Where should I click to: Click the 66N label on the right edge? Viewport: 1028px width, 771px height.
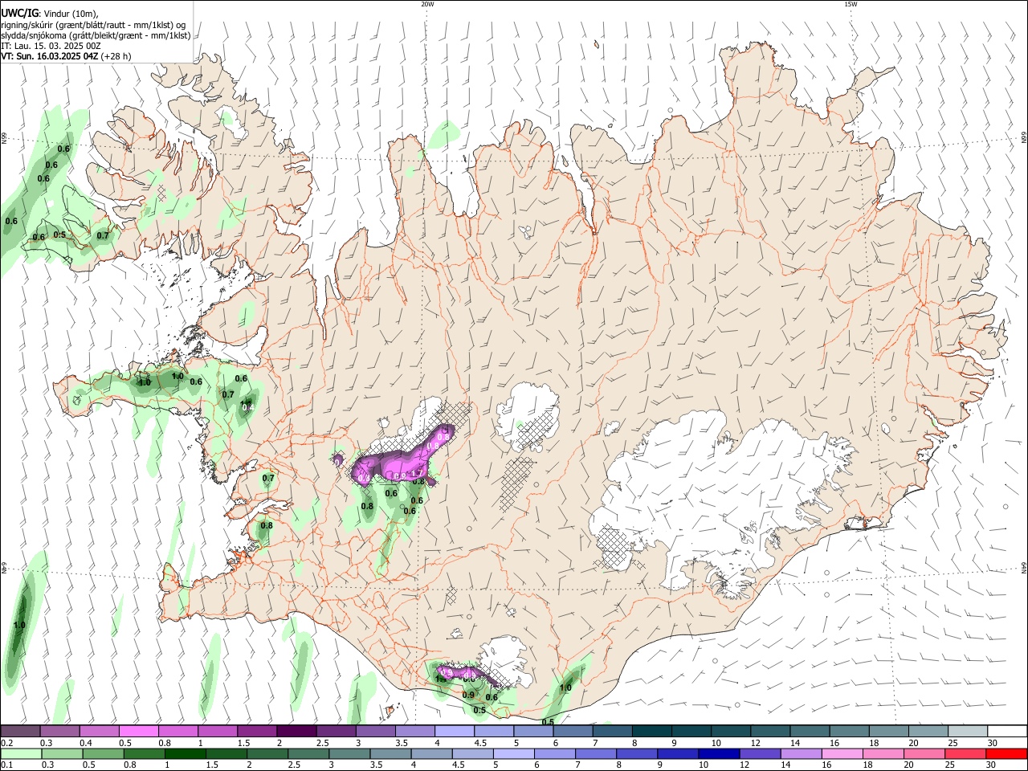1024,138
